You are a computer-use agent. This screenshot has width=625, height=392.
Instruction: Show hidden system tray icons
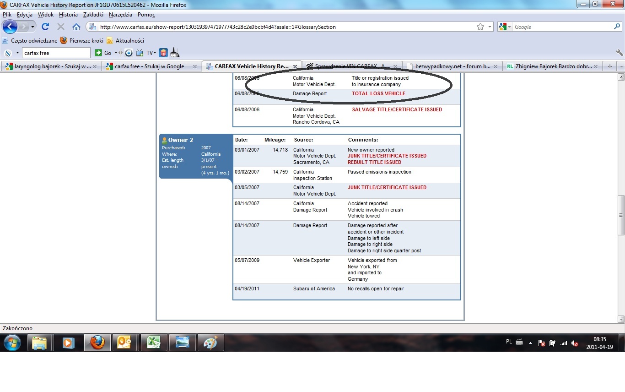point(530,343)
